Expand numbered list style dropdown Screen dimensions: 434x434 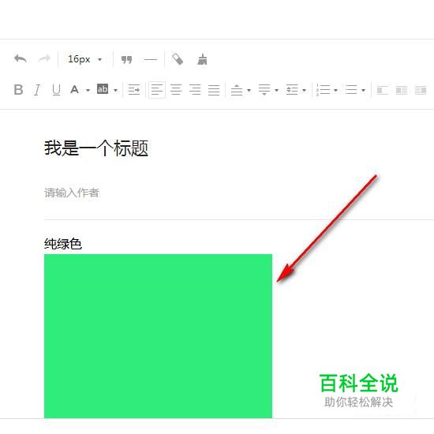(x=335, y=90)
